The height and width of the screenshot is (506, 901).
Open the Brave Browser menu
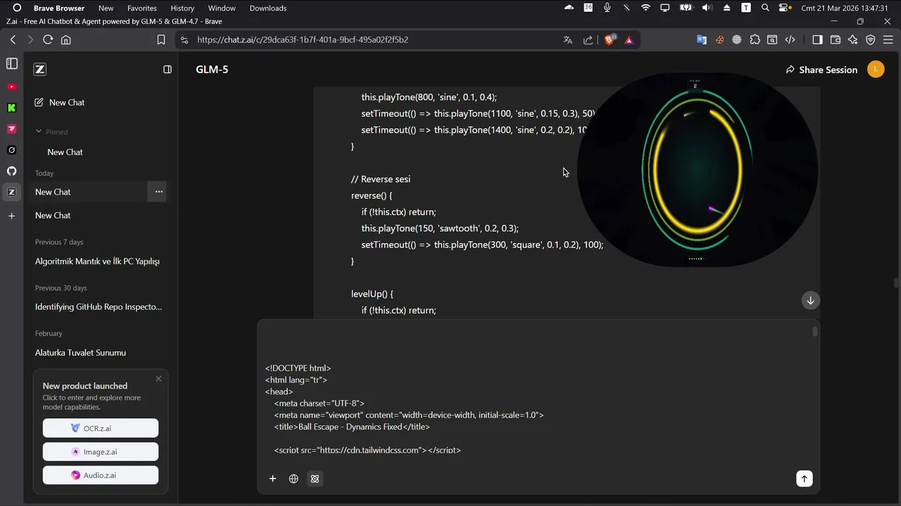[59, 8]
